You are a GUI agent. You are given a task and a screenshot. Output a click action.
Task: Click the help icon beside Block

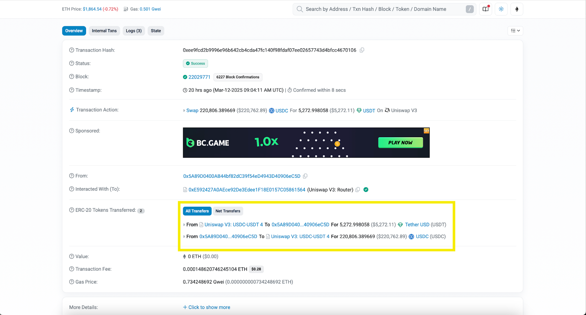71,76
